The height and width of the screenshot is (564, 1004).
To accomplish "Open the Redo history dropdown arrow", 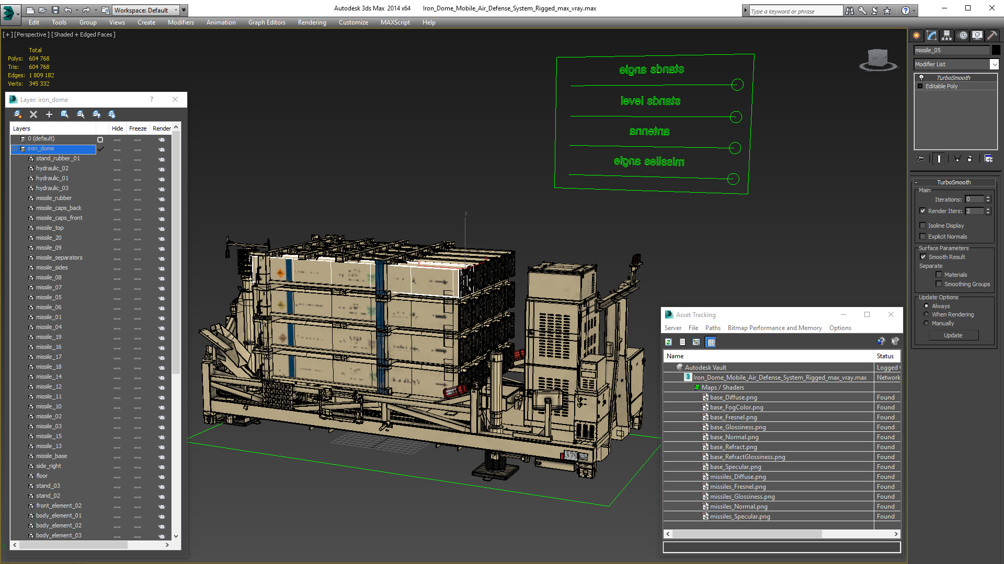I will 95,10.
